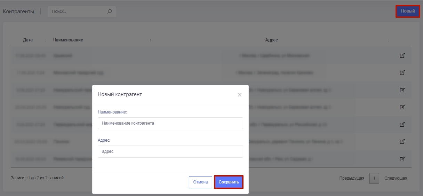Open the editor for the last table row
This screenshot has width=423, height=196.
coord(402,159)
